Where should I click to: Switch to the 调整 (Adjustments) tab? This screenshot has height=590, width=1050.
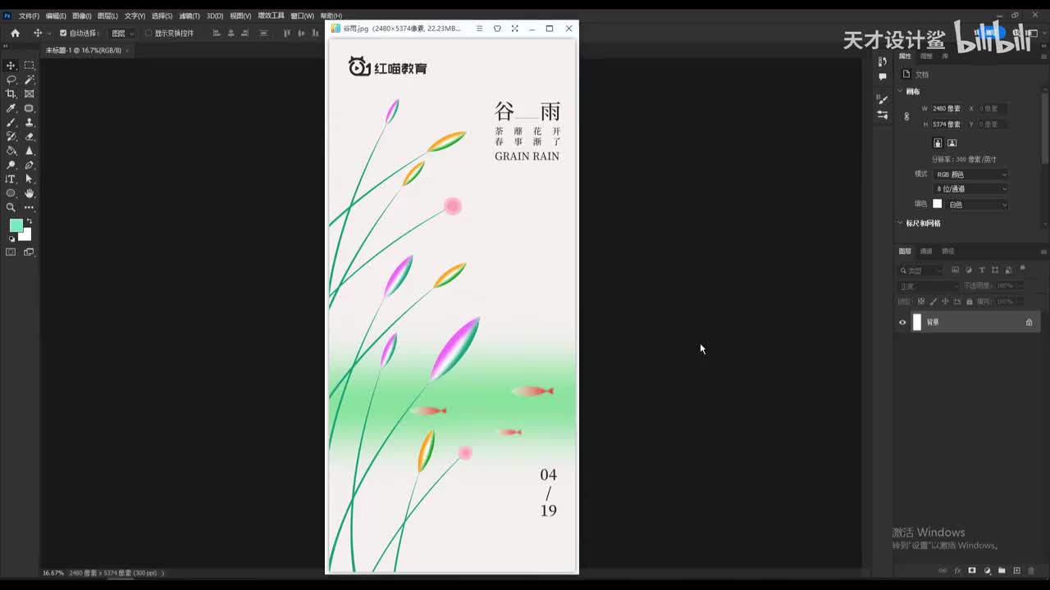click(x=926, y=56)
